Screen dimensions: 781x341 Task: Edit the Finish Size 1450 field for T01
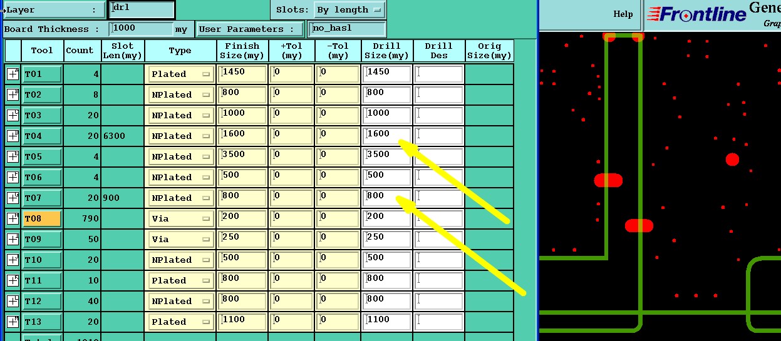pos(243,74)
